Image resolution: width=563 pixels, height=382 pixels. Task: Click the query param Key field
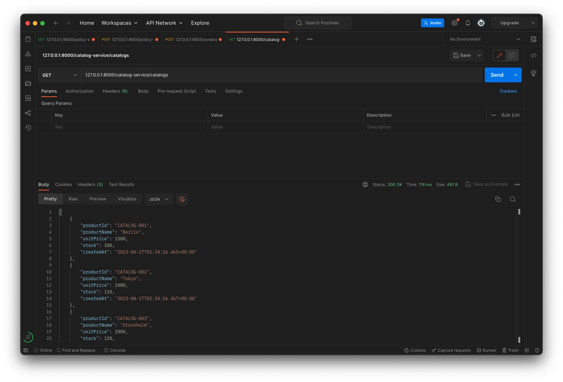[x=130, y=127]
